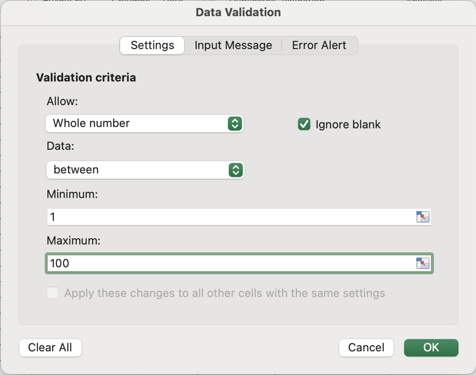Click the Apply these changes label text
This screenshot has height=375, width=476.
coord(224,293)
